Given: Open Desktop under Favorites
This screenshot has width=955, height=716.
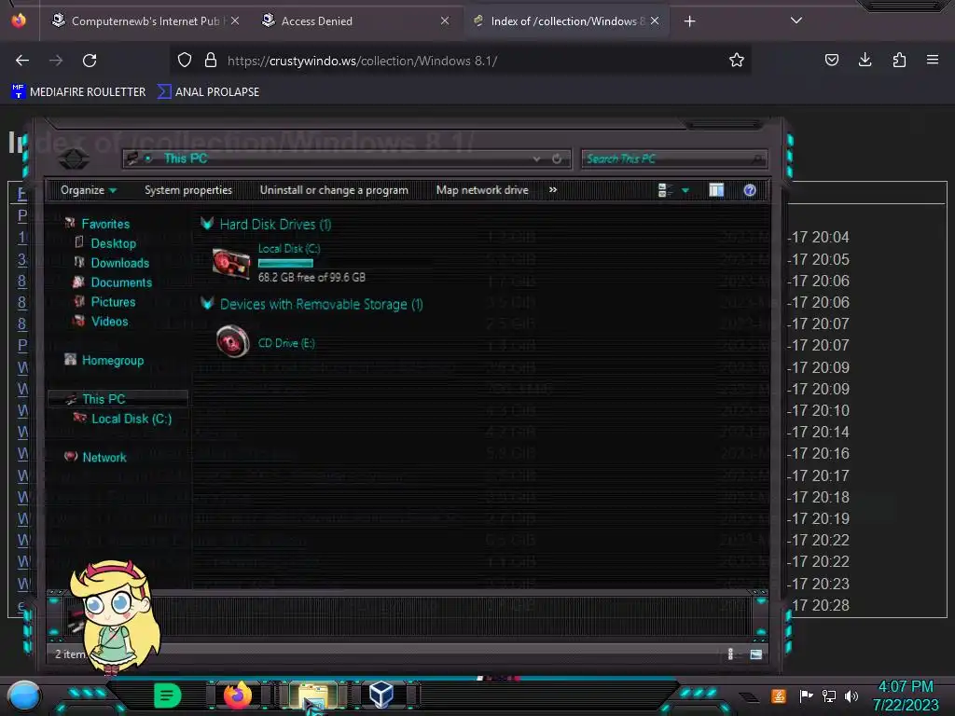Looking at the screenshot, I should [113, 243].
